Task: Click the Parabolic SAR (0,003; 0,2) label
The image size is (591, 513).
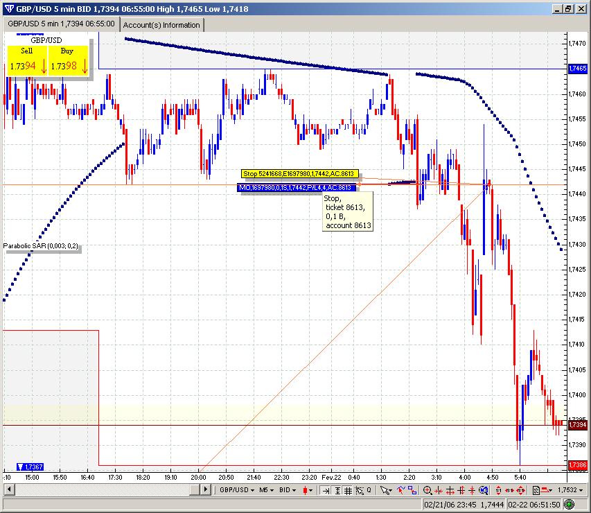Action: tap(41, 246)
